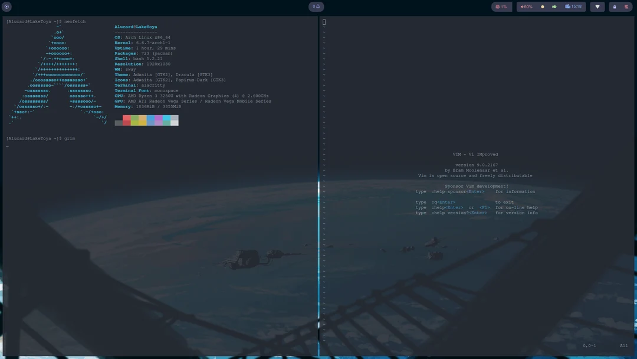Image resolution: width=637 pixels, height=359 pixels.
Task: Click the Alucard@LakeToya title in neofetch output
Action: point(136,27)
